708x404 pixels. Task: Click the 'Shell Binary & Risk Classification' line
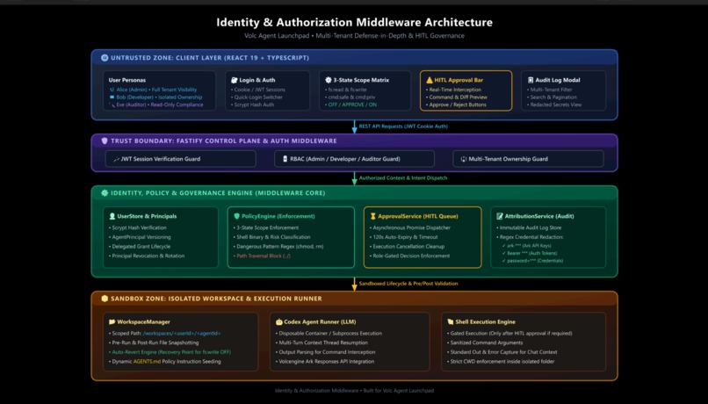[271, 237]
